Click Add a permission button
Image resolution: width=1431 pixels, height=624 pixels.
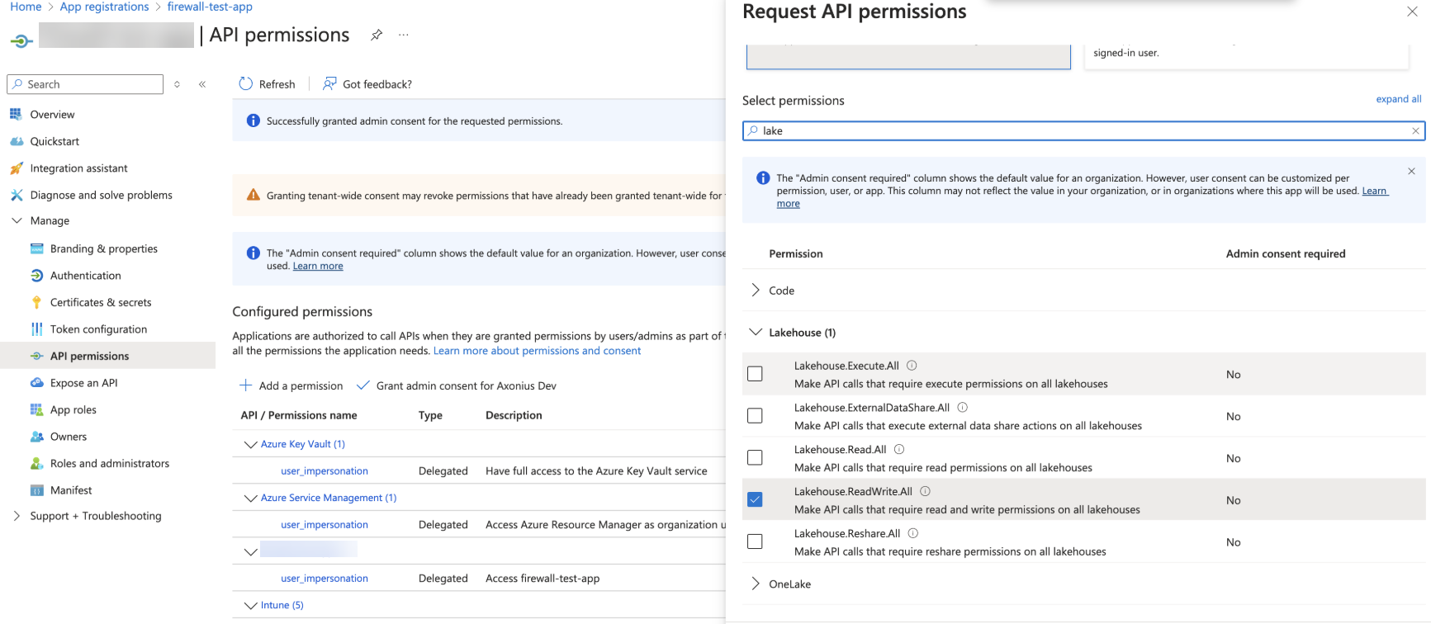coord(291,385)
